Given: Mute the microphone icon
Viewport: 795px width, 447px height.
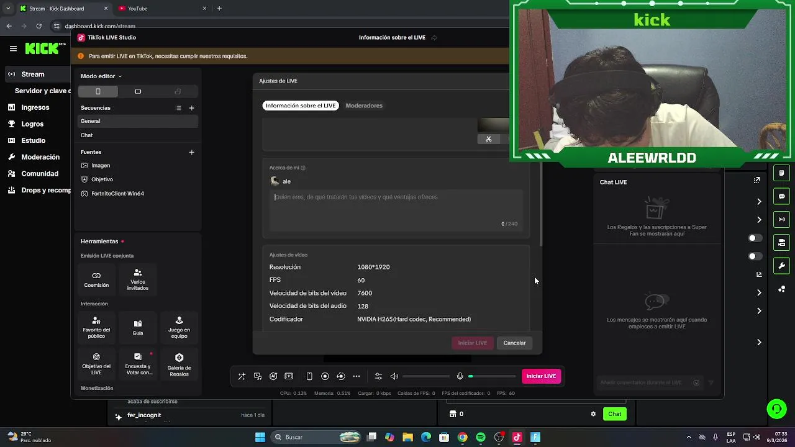Looking at the screenshot, I should (x=460, y=376).
